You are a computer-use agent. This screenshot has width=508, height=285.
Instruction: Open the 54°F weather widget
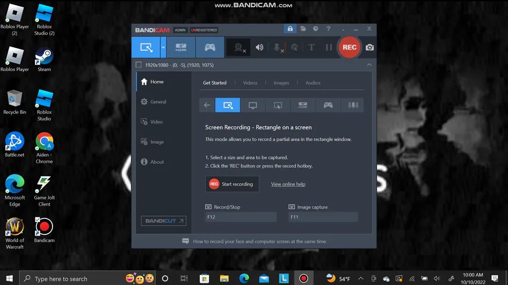338,279
